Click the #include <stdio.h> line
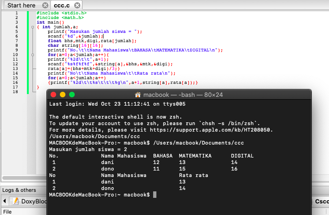Viewport: 329px width, 215px height. pos(61,13)
